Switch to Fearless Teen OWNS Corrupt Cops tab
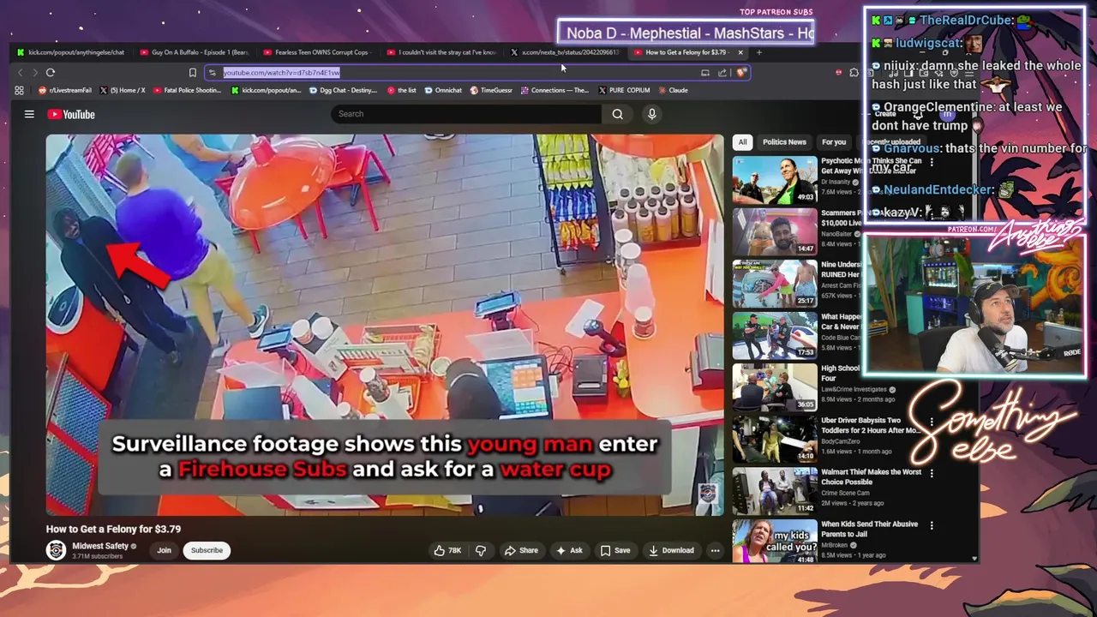The height and width of the screenshot is (617, 1097). [317, 52]
